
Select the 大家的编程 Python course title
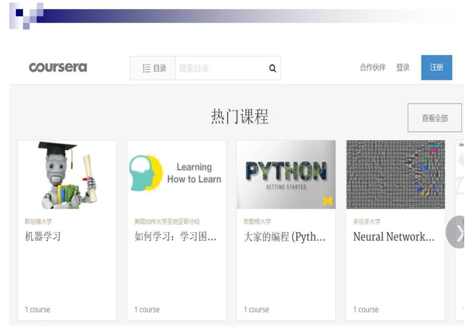click(285, 237)
